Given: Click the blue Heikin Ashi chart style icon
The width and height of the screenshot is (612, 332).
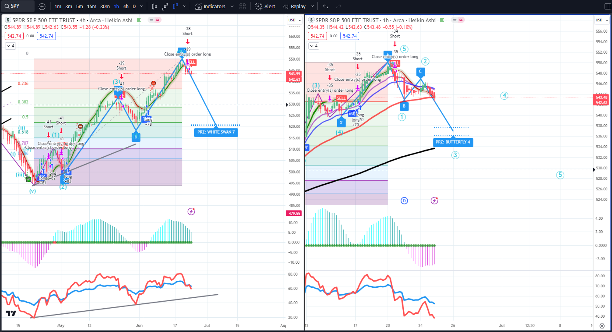Looking at the screenshot, I should (175, 6).
